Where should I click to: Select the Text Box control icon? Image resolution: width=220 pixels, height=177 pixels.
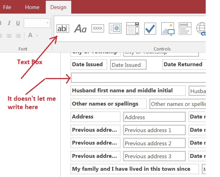pos(63,29)
